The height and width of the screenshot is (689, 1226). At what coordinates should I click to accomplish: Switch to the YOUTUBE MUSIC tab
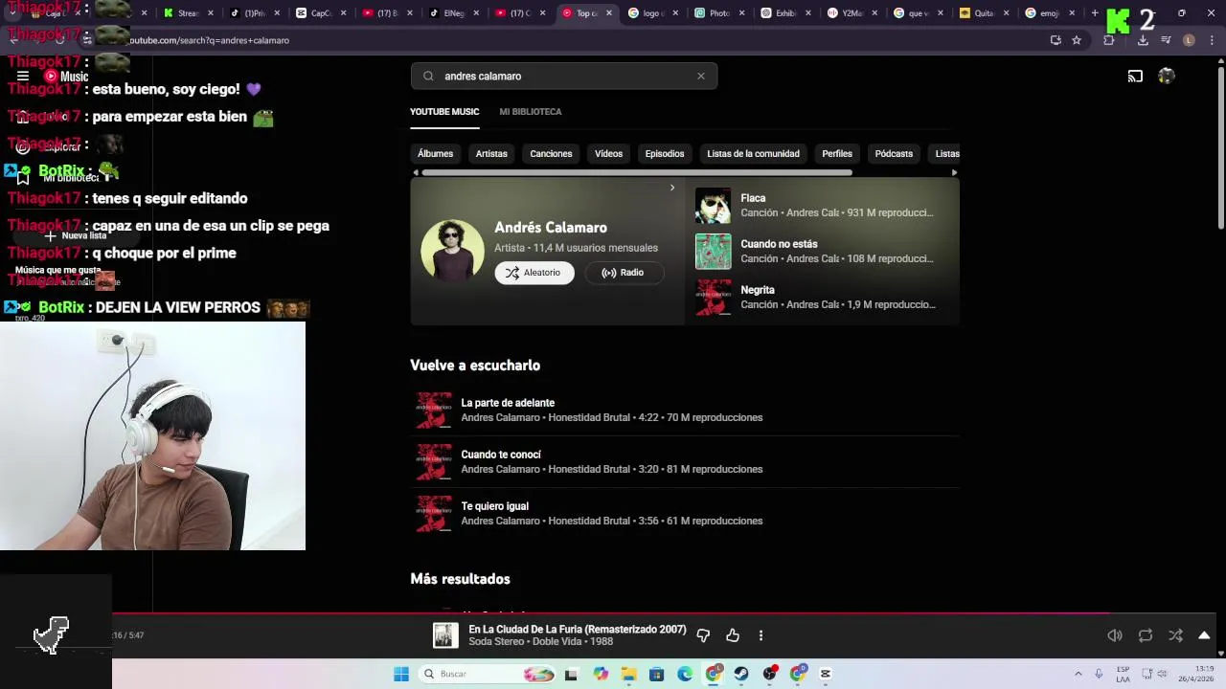tap(444, 112)
